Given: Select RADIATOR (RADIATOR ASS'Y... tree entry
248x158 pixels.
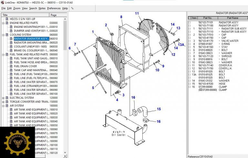Looking at the screenshot, I should click(x=31, y=39).
